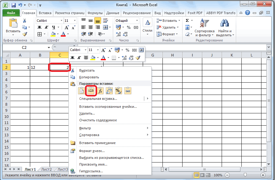This screenshot has width=275, height=180.
Task: Click the Paste Values (123) icon
Action: tap(91, 91)
